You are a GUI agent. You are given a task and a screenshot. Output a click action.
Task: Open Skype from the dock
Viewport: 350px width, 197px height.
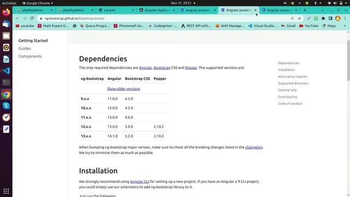click(6, 106)
